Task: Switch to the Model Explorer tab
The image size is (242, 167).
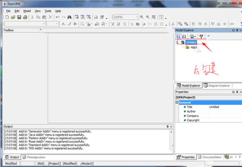Action: pyautogui.click(x=189, y=86)
